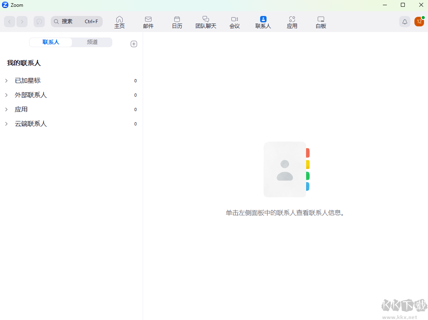
Task: Switch to the 联系人 sub-tab
Action: click(x=51, y=42)
